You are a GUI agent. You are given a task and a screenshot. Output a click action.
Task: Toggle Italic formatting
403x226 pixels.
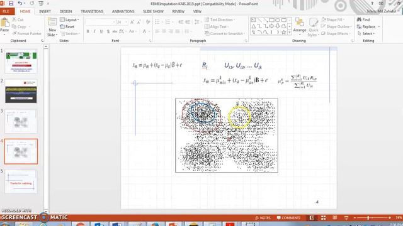pyautogui.click(x=94, y=31)
